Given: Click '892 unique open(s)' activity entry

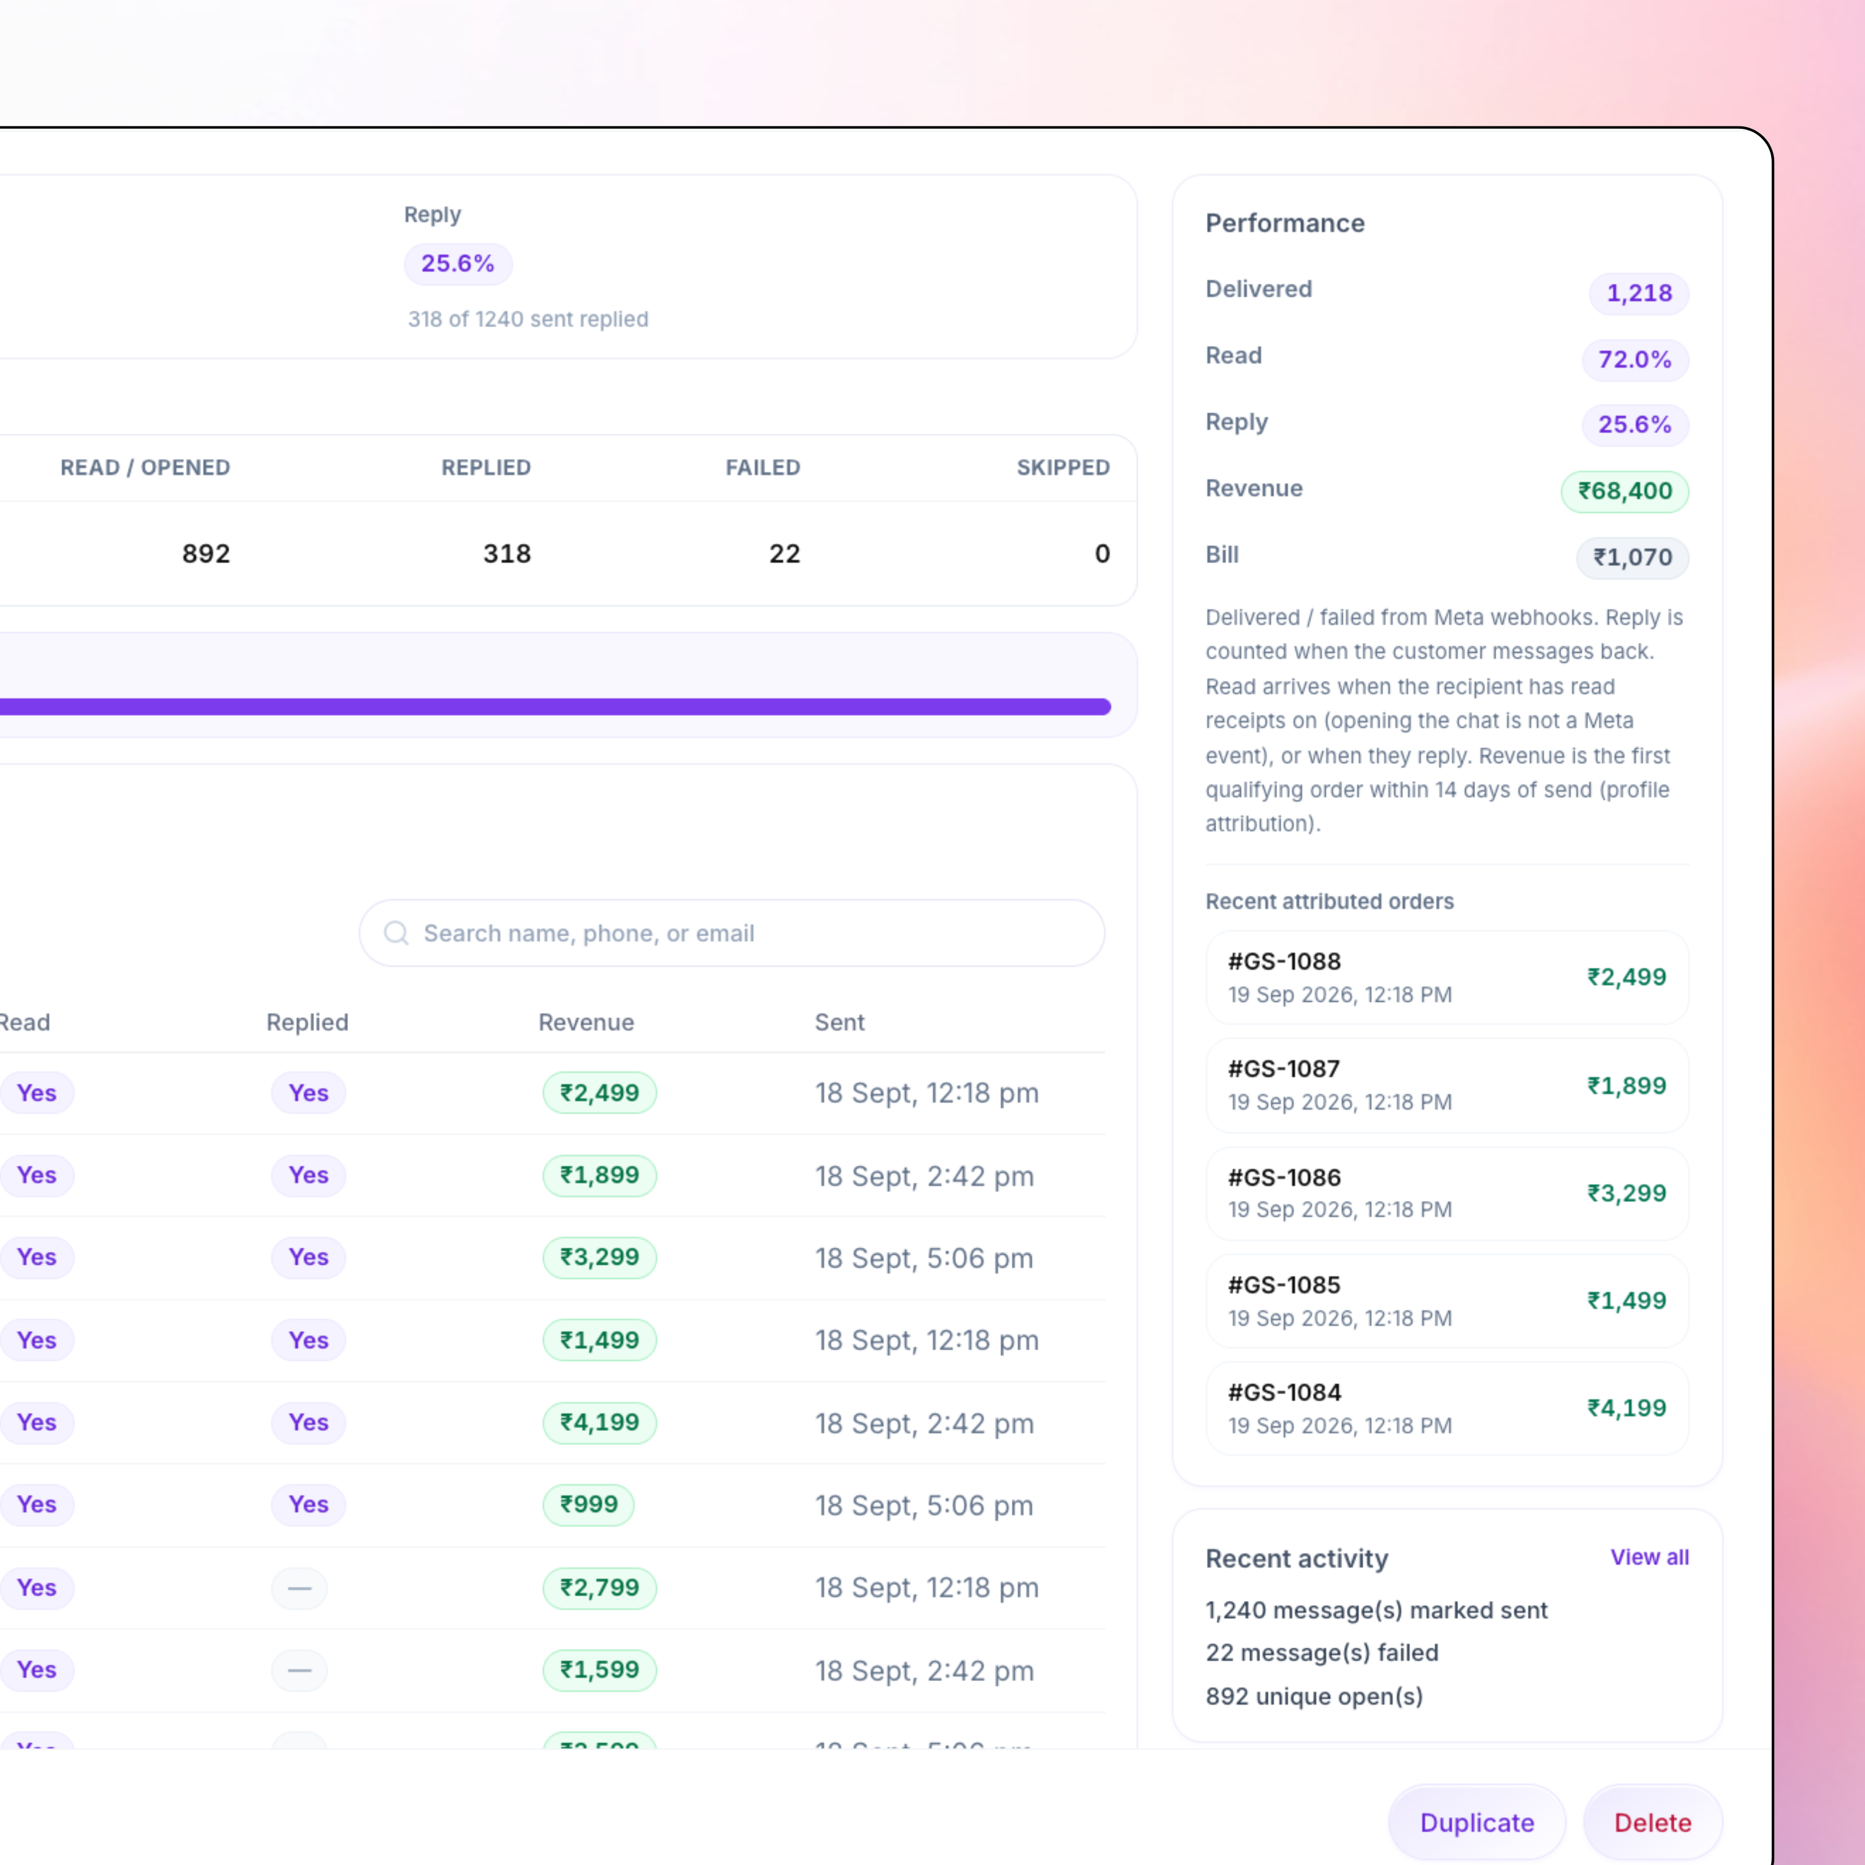Looking at the screenshot, I should click(x=1314, y=1696).
